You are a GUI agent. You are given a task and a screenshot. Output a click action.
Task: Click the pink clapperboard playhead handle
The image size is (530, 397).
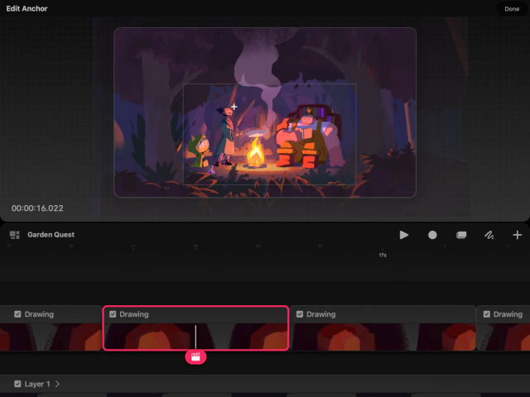[195, 356]
